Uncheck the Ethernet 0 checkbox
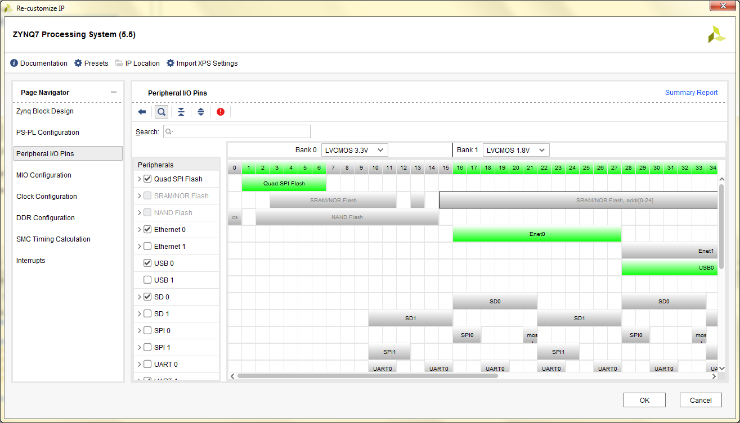The width and height of the screenshot is (740, 423). tap(147, 230)
